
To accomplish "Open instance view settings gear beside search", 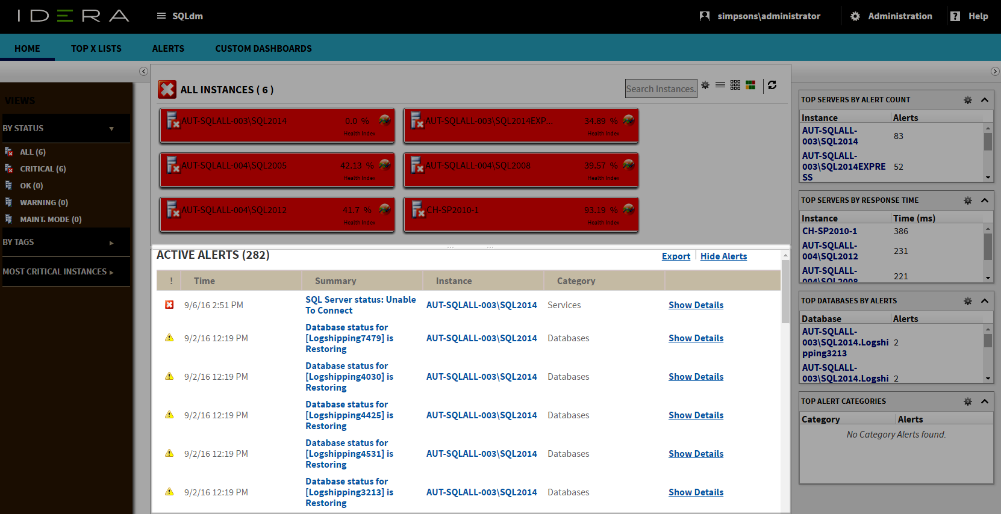I will [x=705, y=85].
